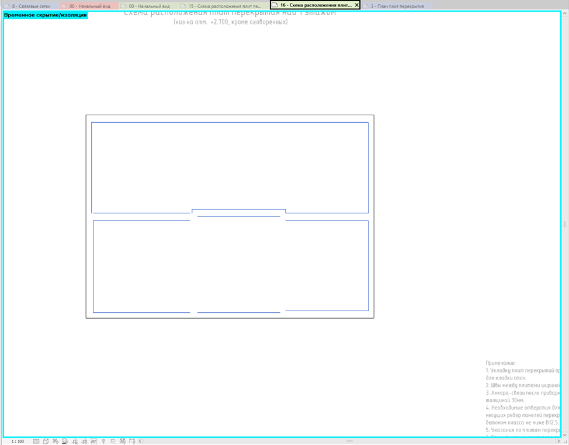
Task: Select note line толщиной 30мм.
Action: [505, 400]
